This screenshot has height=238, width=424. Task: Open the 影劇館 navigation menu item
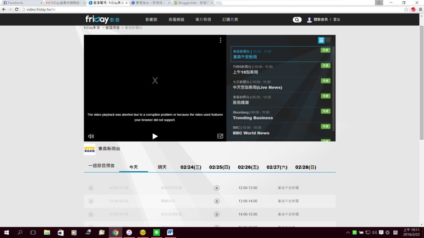[x=152, y=19]
